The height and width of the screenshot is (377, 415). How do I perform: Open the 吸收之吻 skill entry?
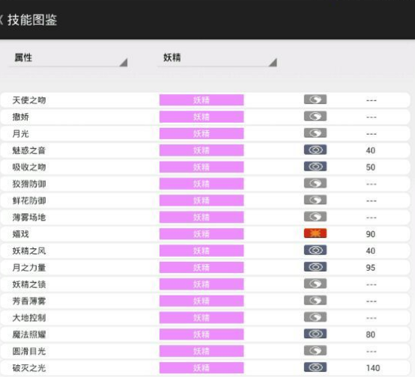click(x=205, y=167)
